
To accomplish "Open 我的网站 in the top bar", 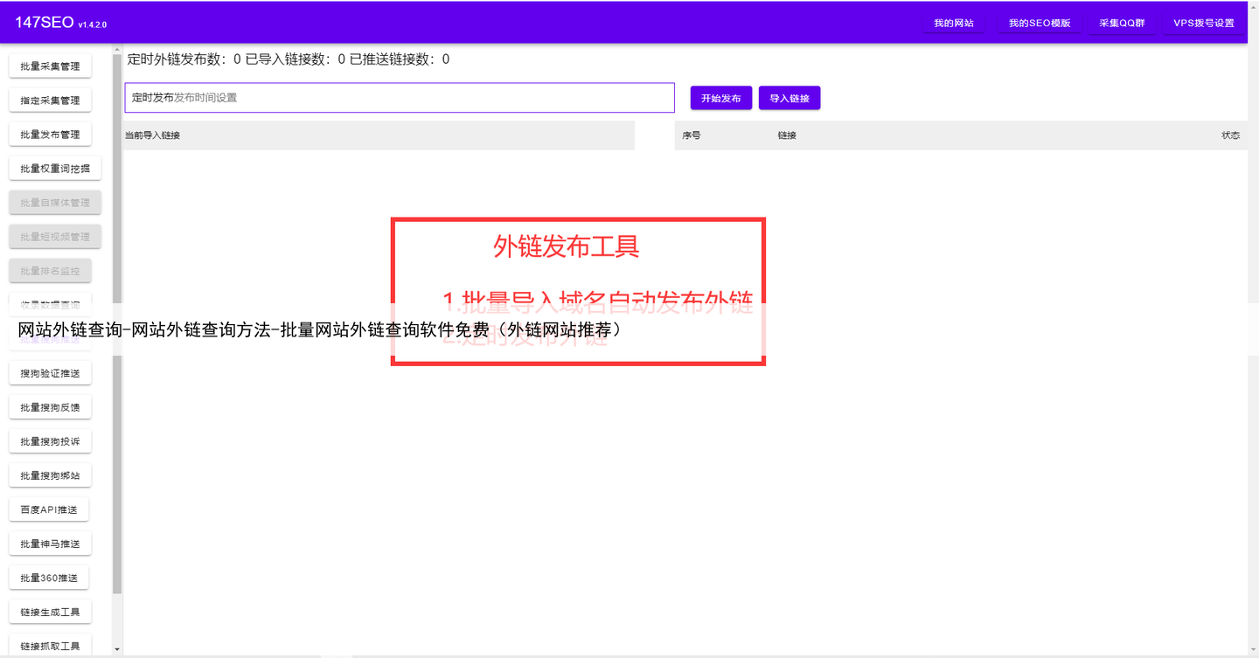I will (953, 24).
